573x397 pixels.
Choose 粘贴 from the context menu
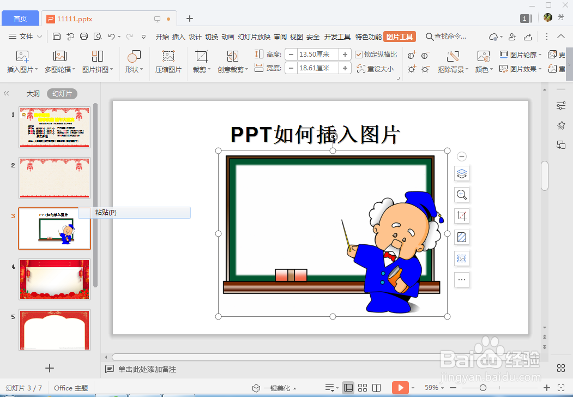point(107,213)
